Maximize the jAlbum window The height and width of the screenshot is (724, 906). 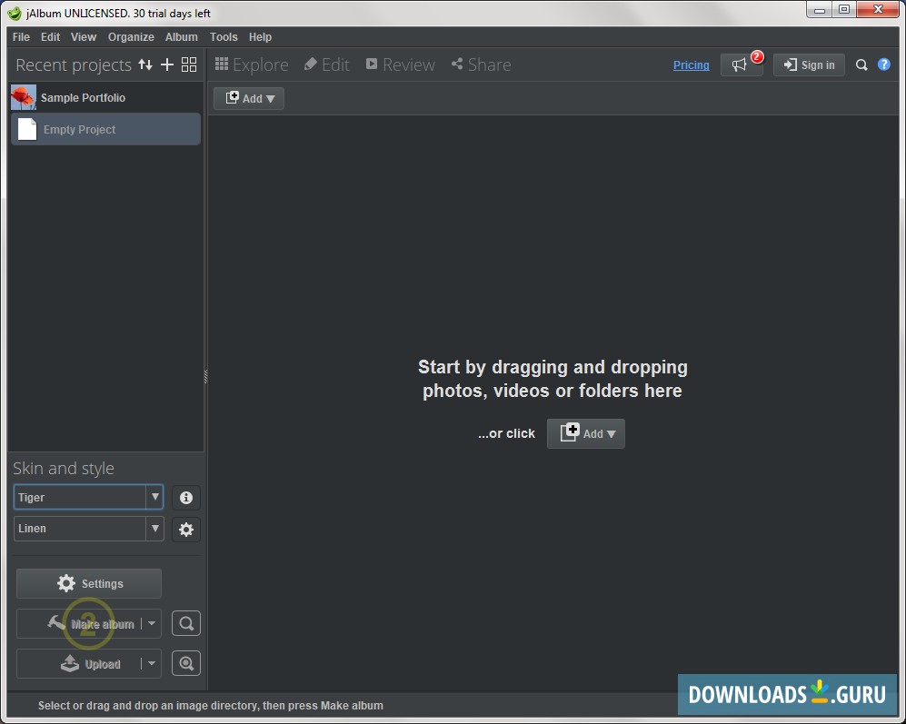[x=844, y=10]
